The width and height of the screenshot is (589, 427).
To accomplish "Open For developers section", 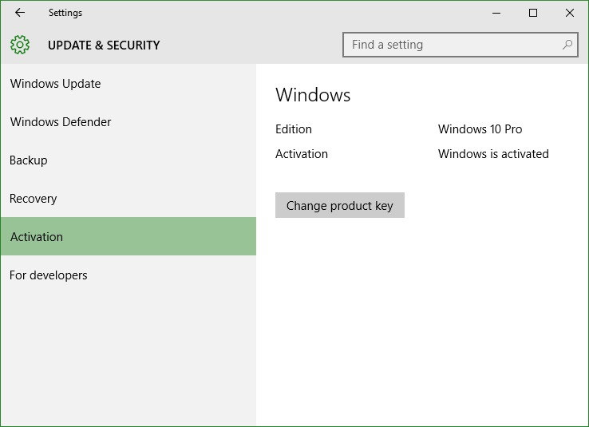I will 128,275.
